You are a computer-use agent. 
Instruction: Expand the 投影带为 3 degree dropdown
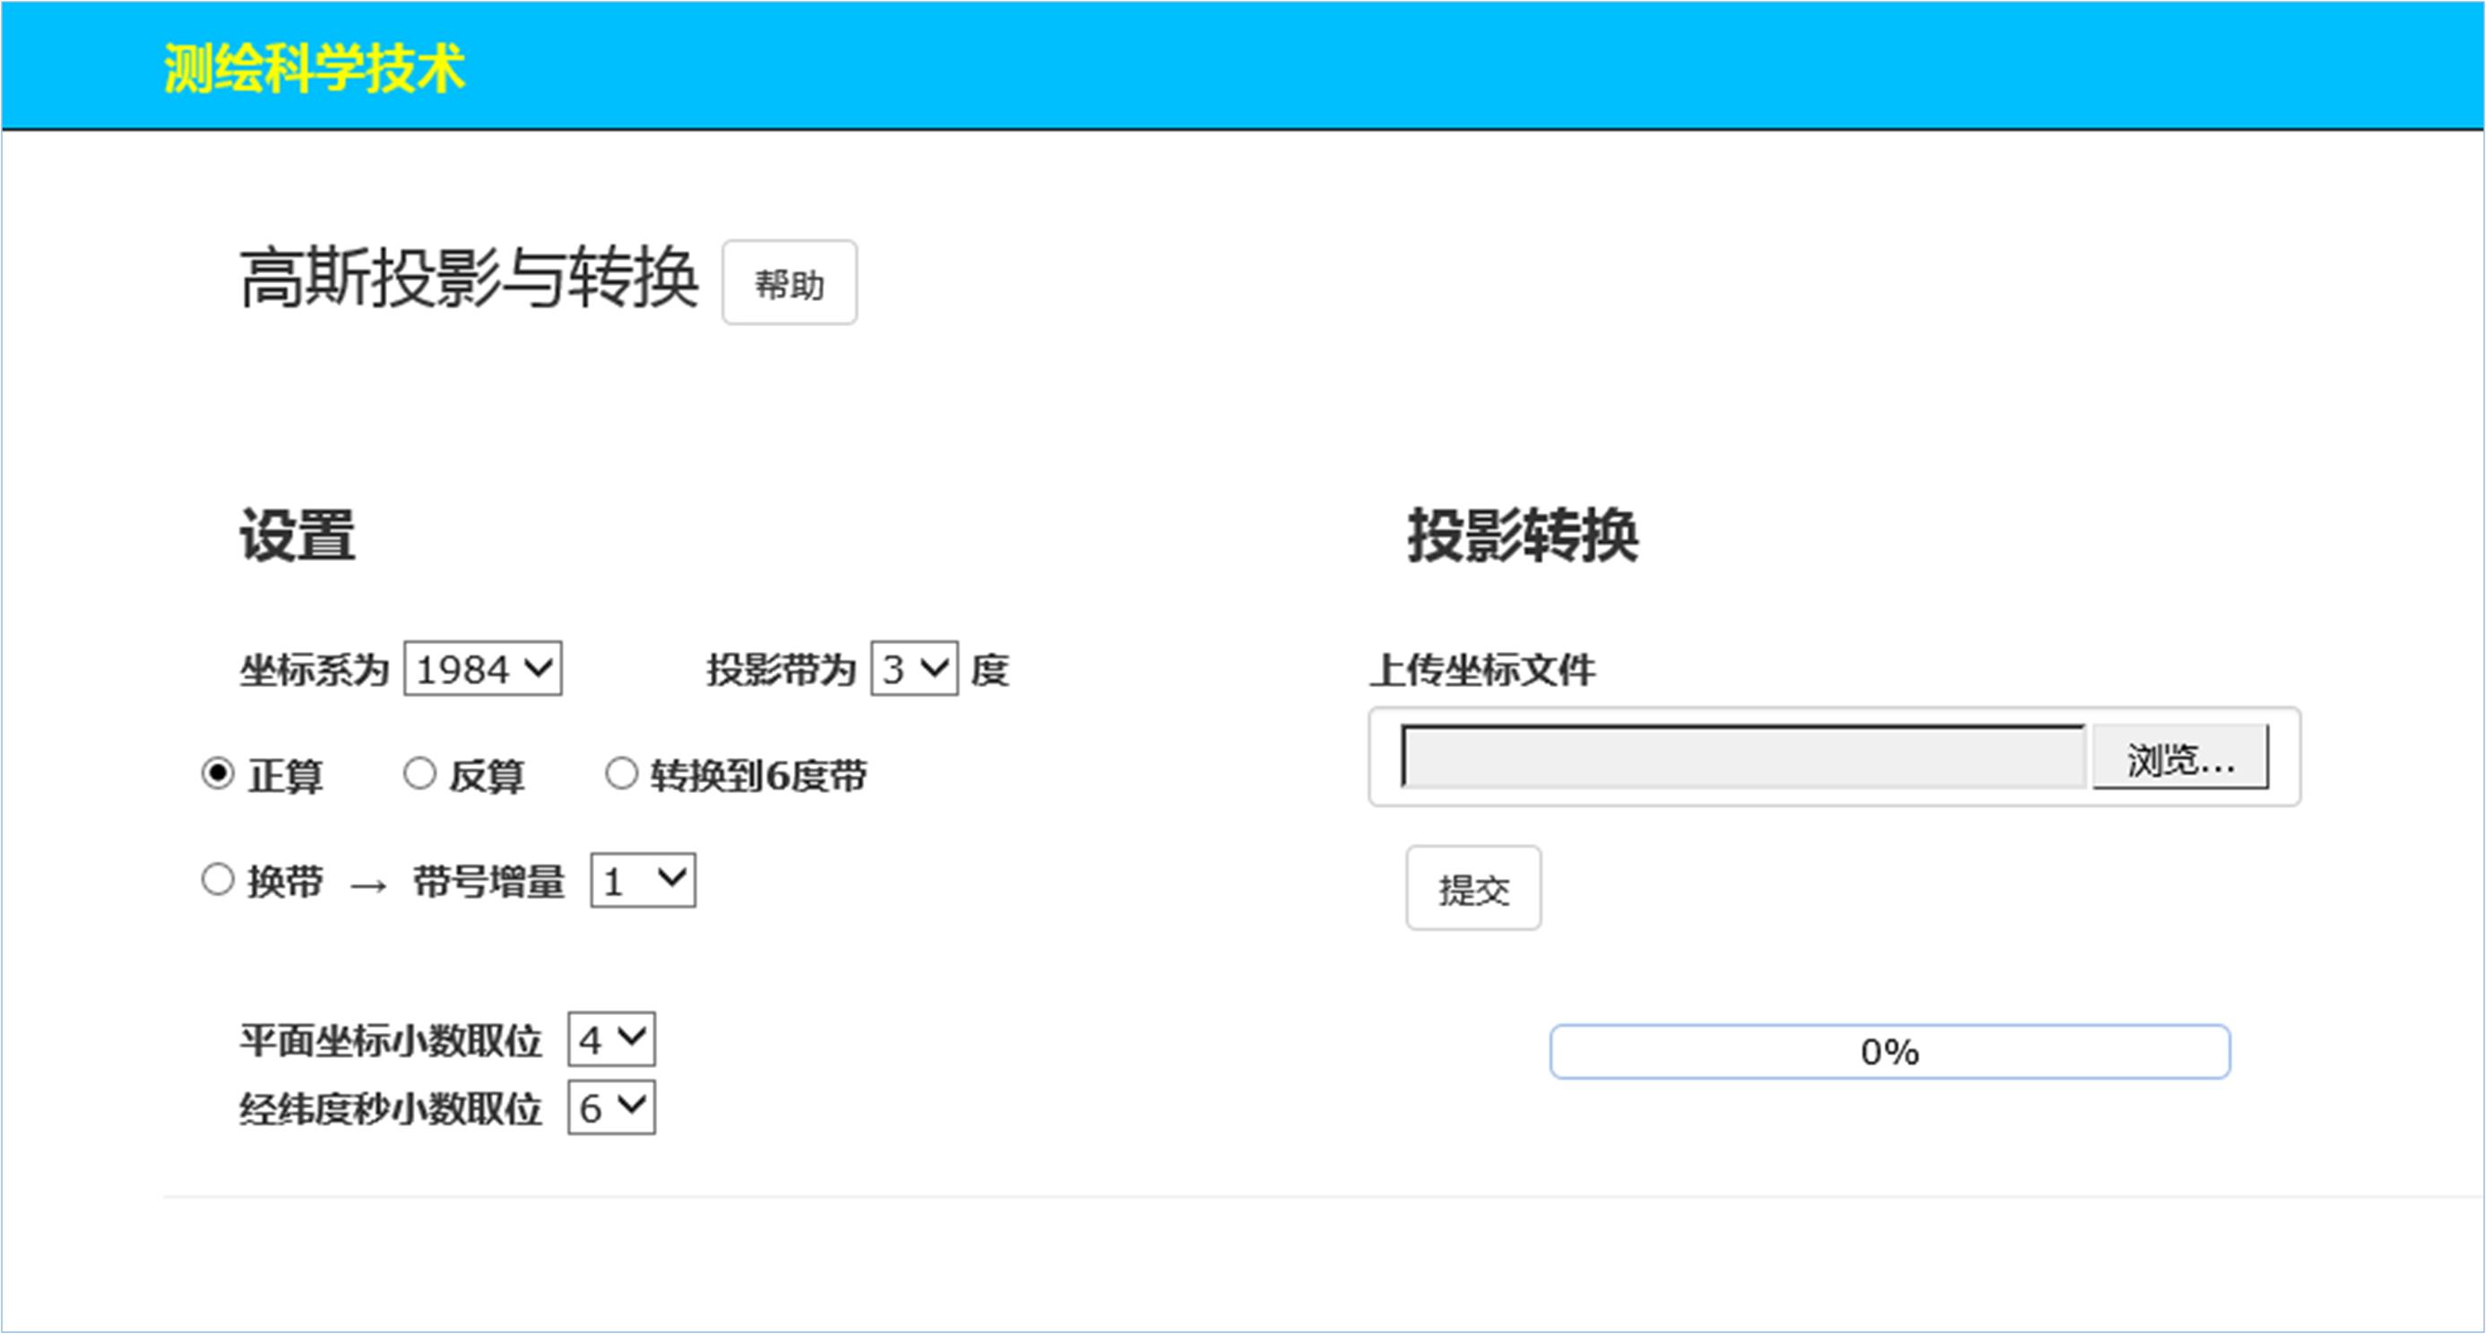click(913, 668)
